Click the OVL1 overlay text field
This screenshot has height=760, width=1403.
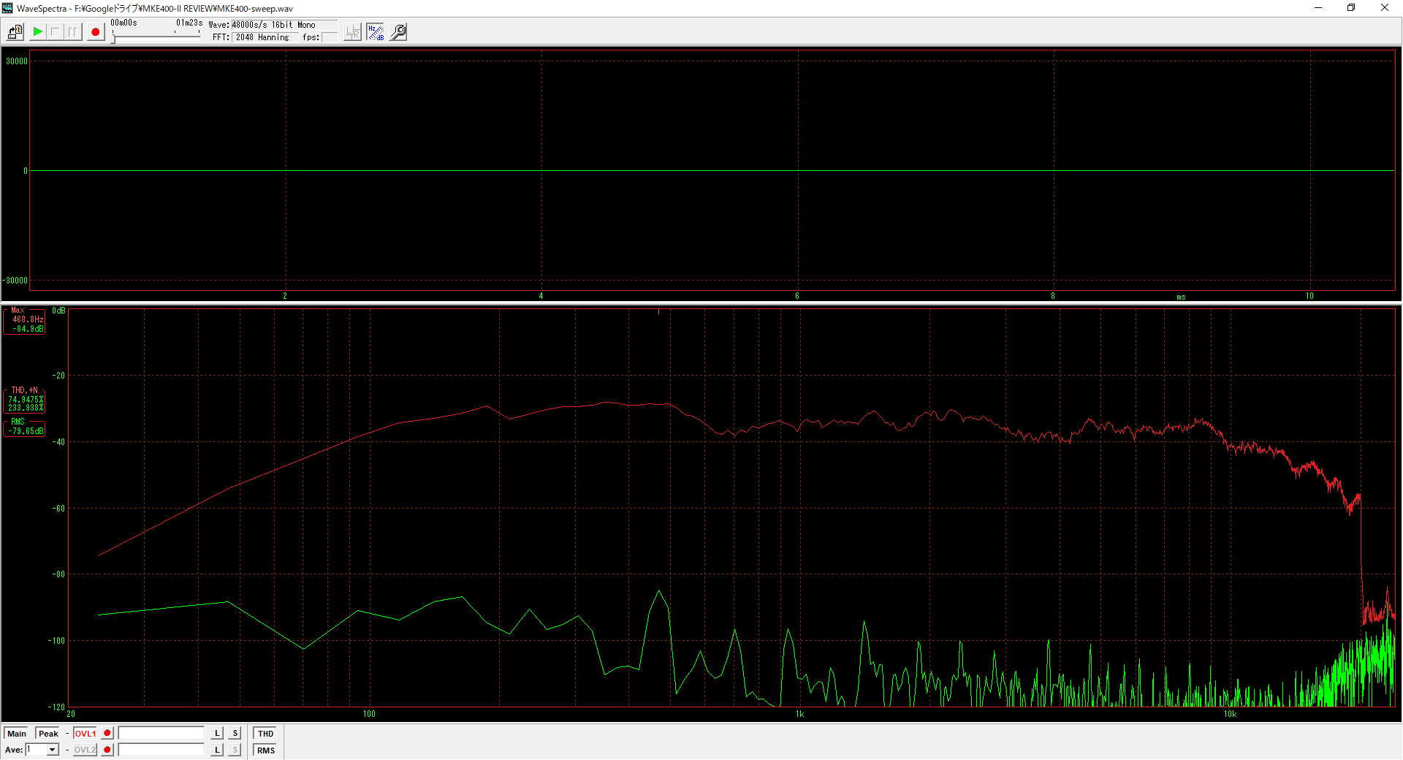point(161,733)
